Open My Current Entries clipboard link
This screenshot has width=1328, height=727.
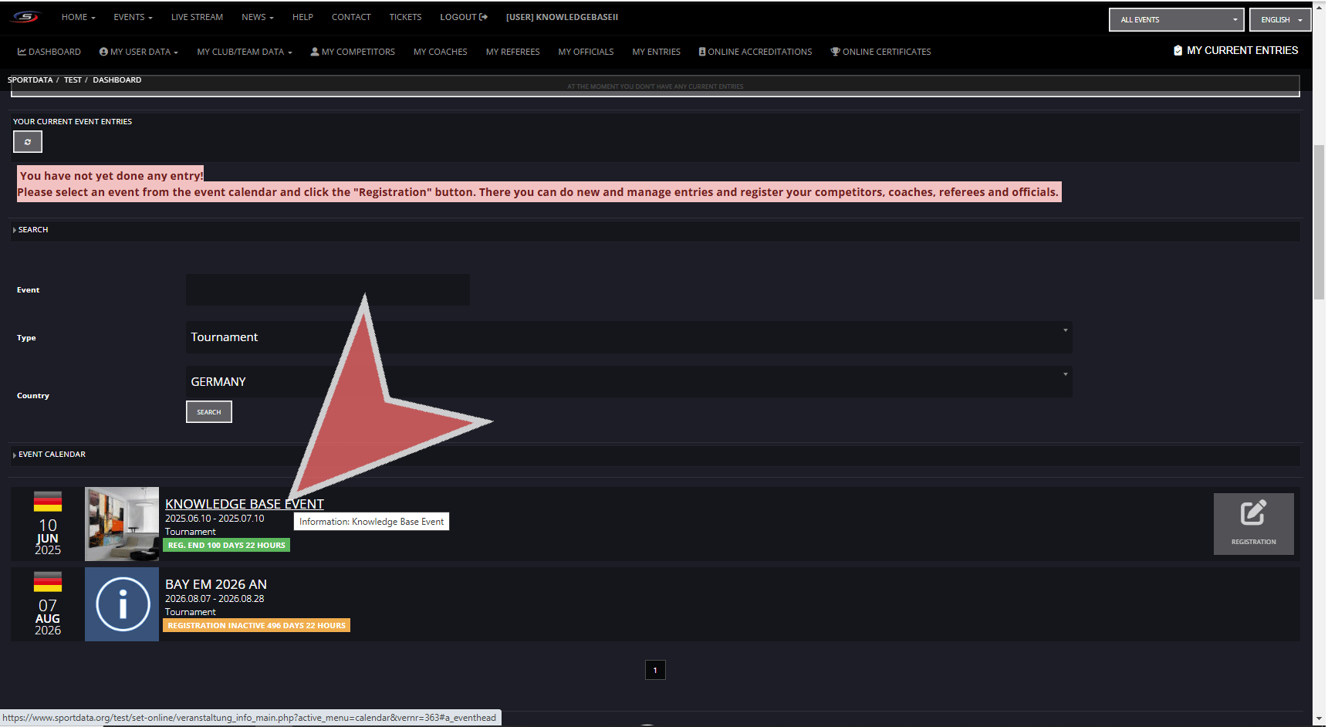click(1235, 51)
